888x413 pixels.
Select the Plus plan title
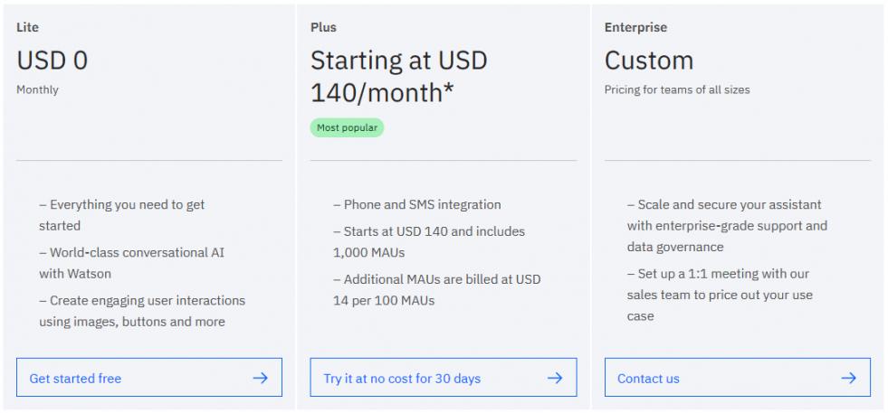coord(323,28)
